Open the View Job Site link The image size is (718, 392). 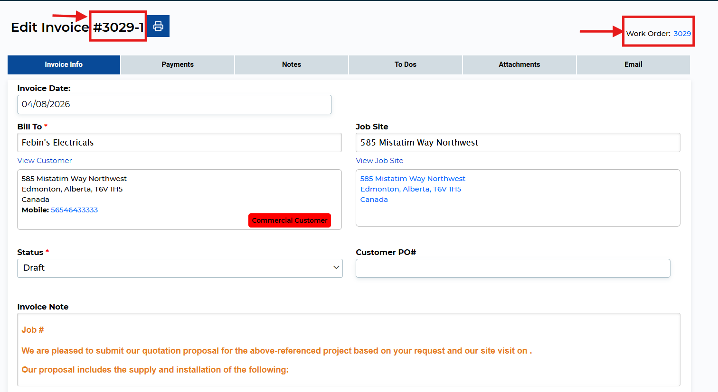[x=379, y=161]
